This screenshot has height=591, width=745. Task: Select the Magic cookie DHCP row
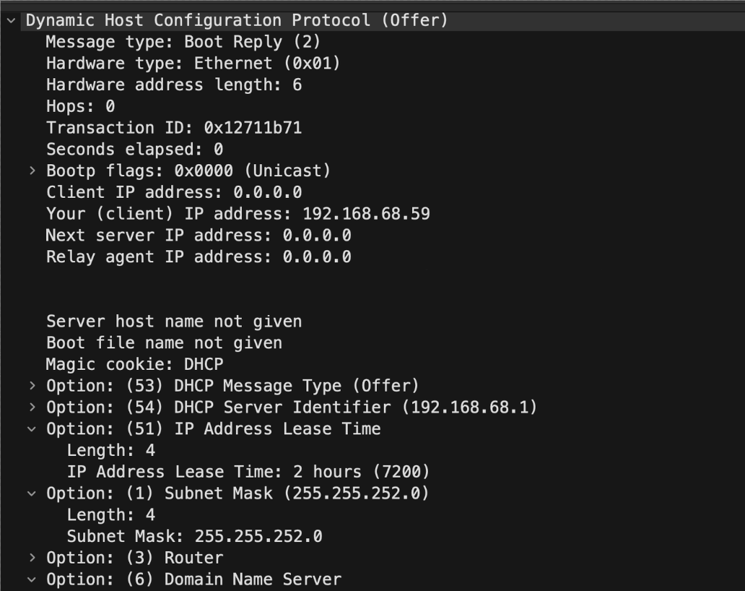click(x=134, y=364)
